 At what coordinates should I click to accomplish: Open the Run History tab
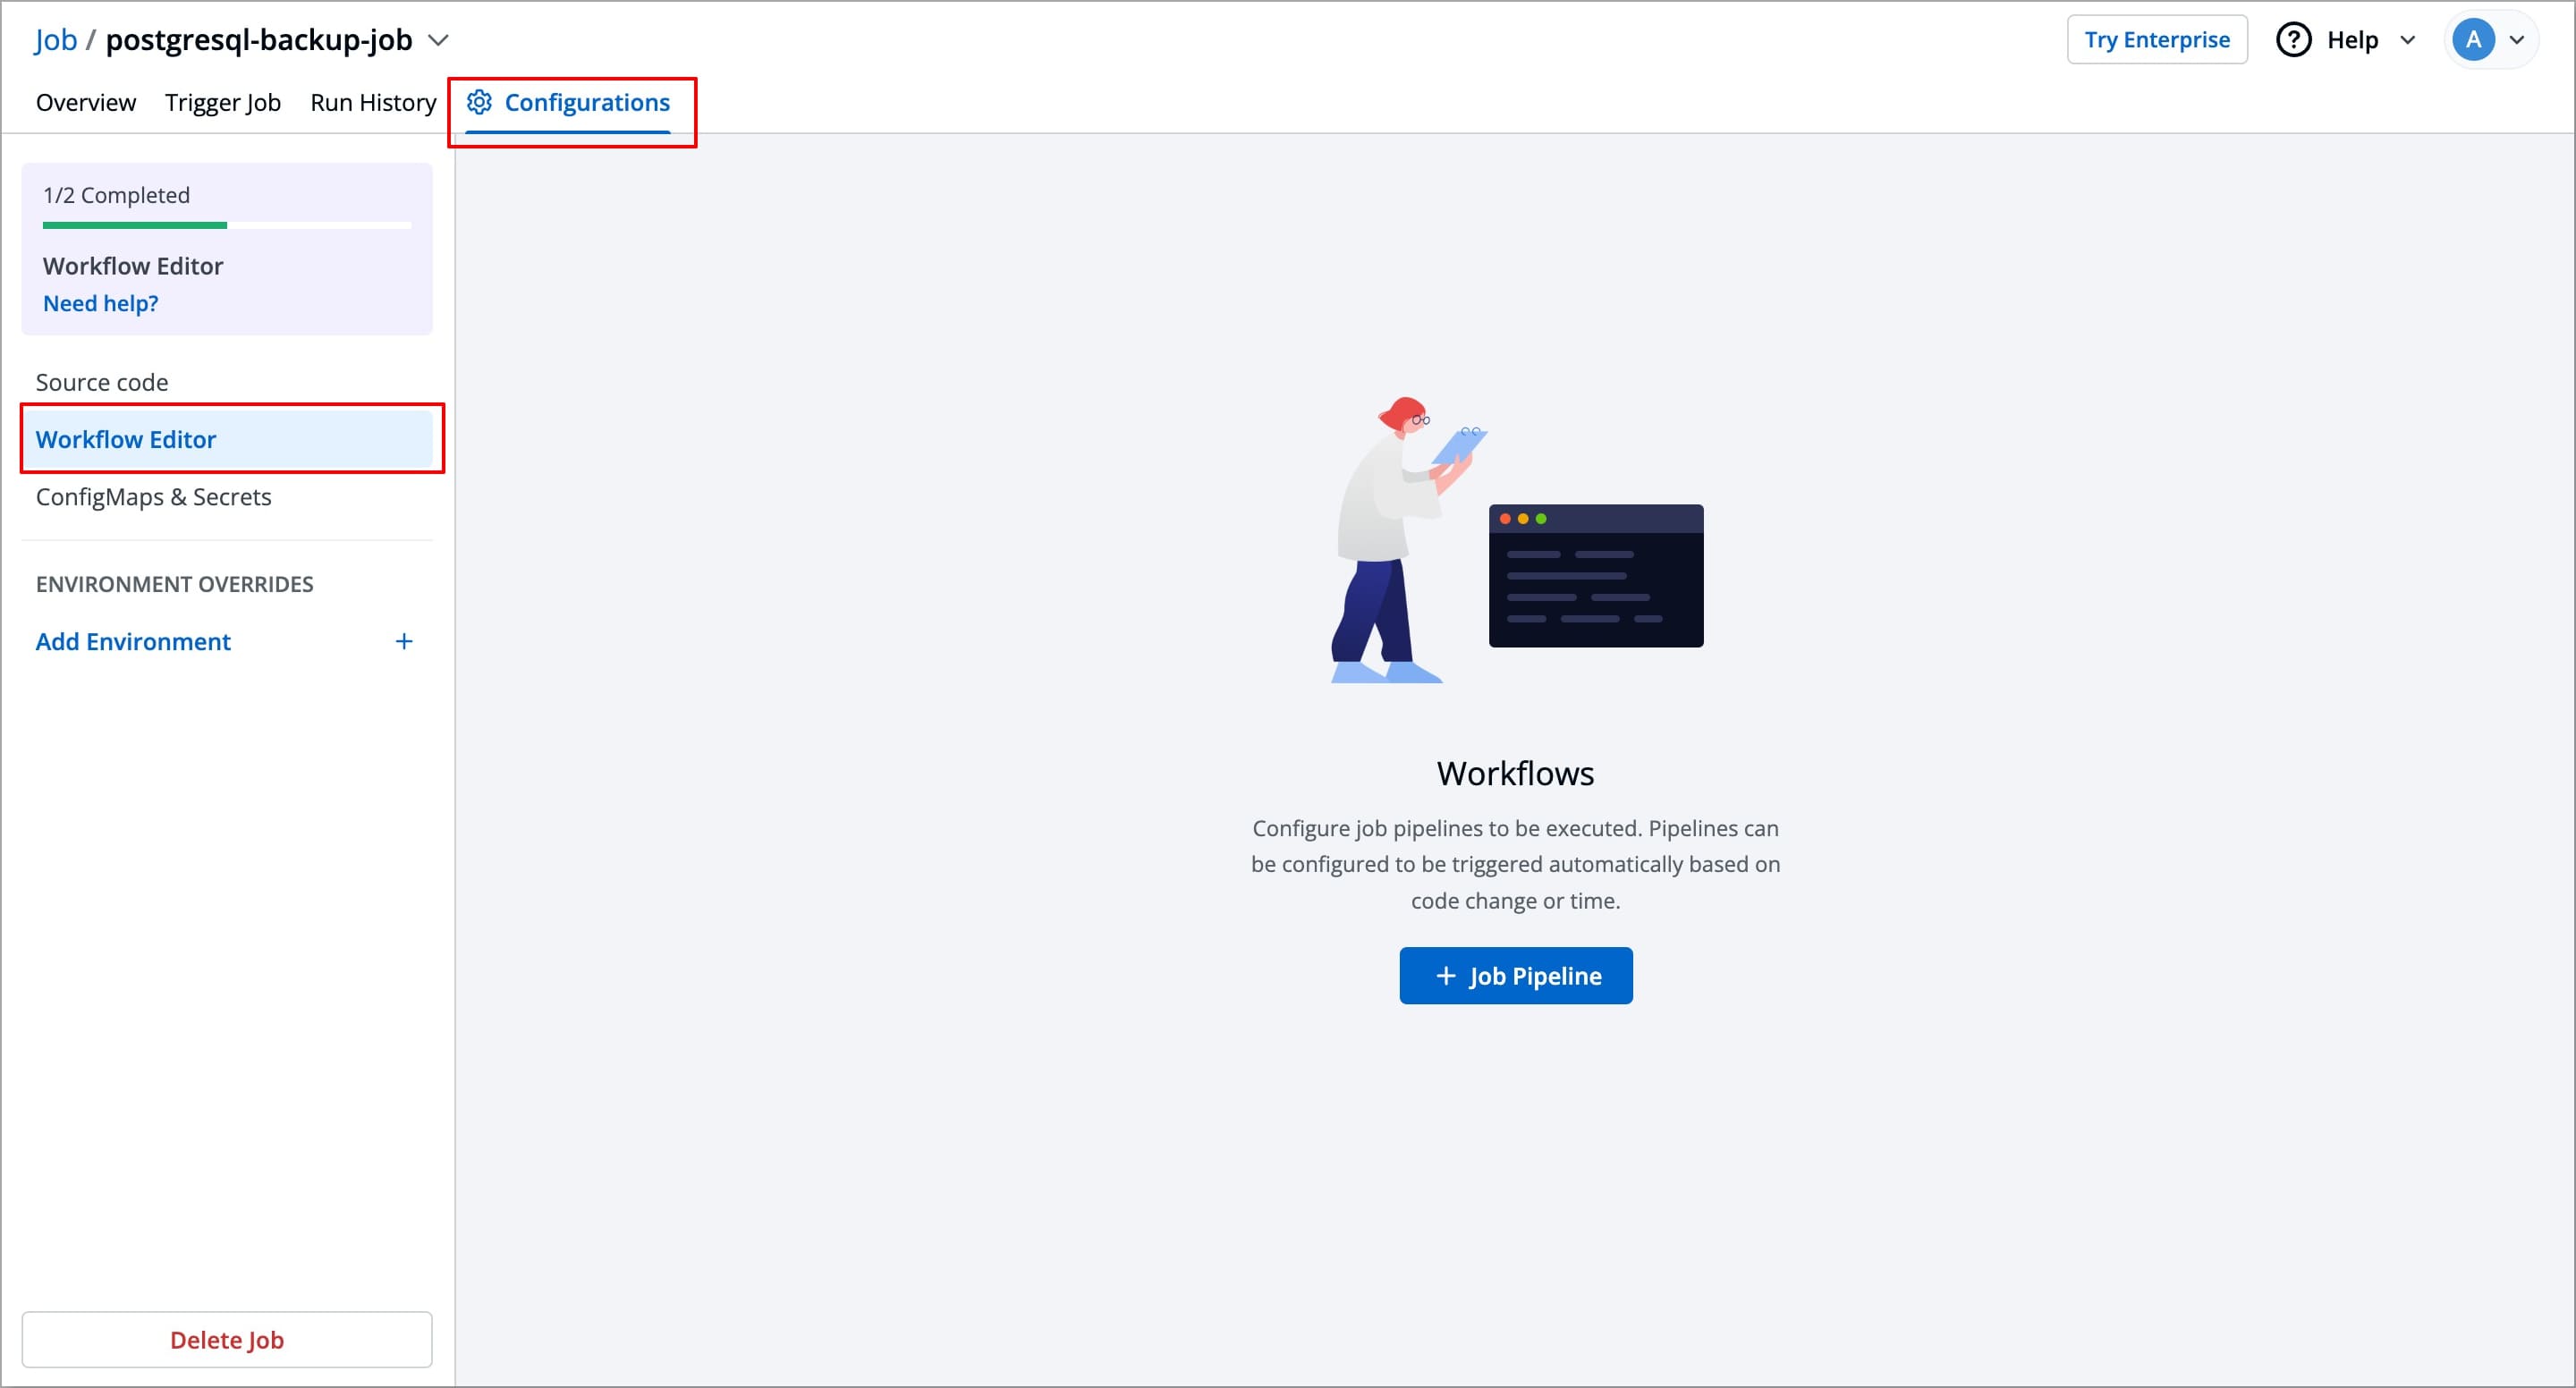tap(372, 101)
